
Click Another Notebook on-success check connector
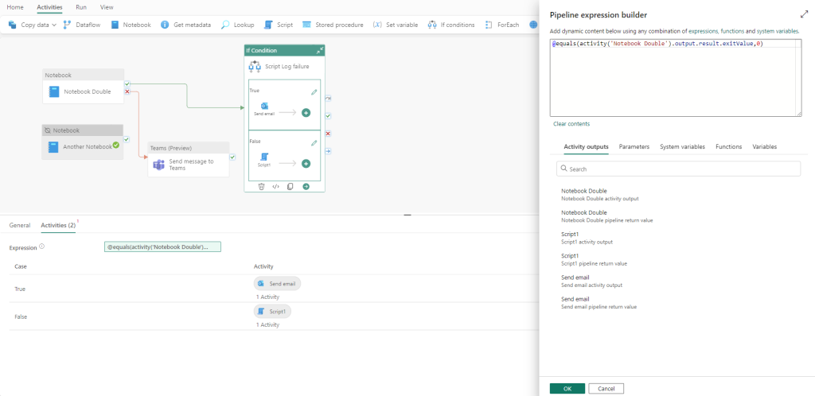tap(127, 139)
